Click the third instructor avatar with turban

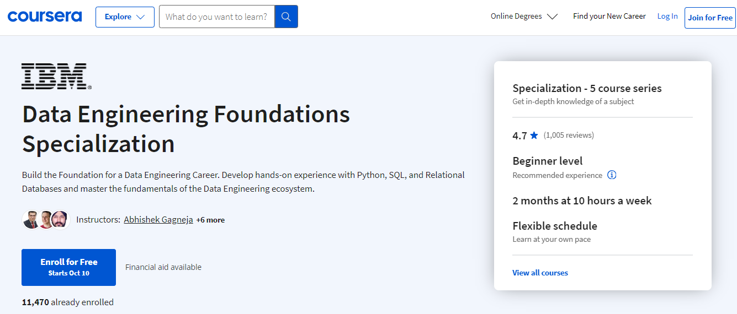pyautogui.click(x=60, y=220)
